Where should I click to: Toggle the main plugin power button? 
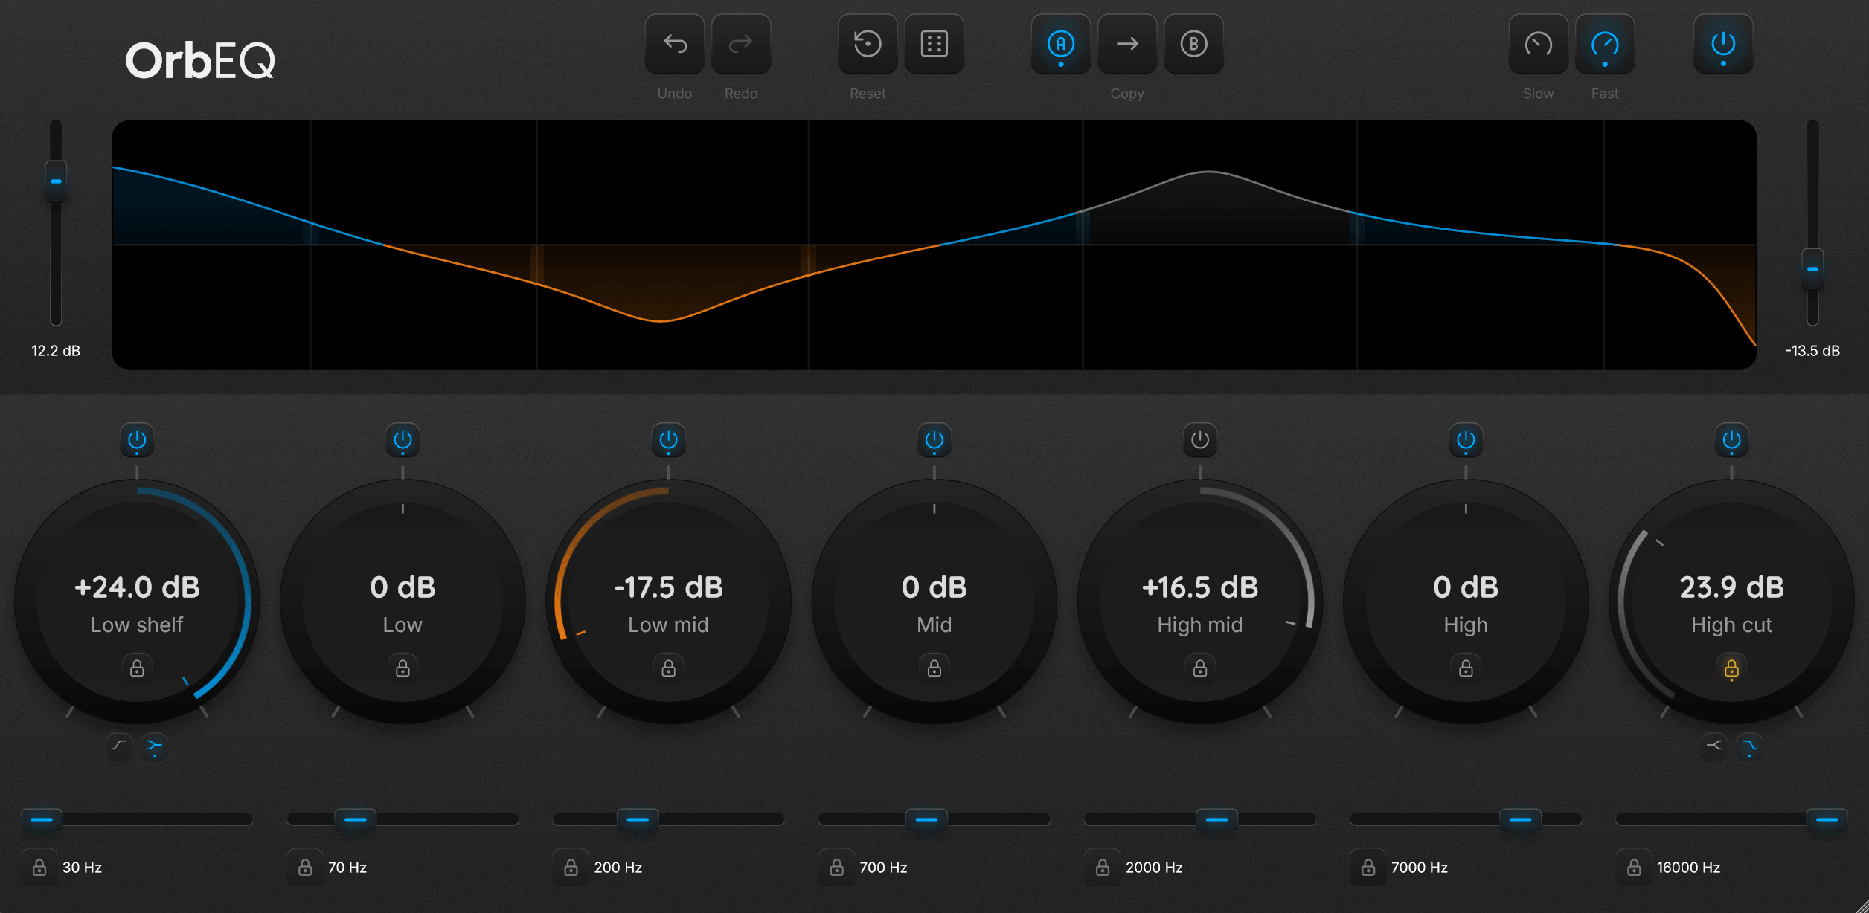point(1723,44)
